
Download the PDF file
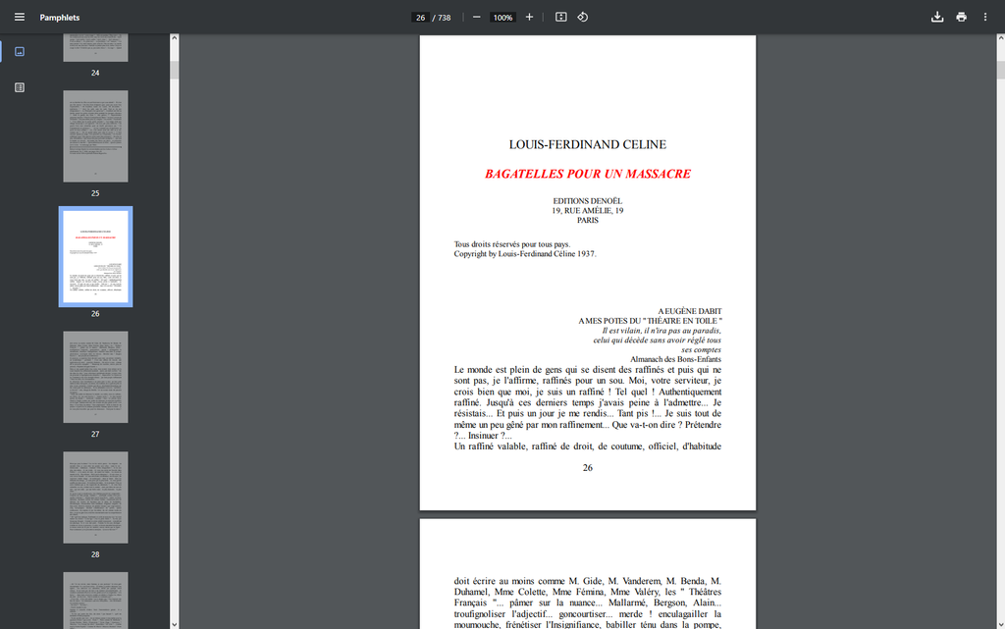tap(937, 18)
